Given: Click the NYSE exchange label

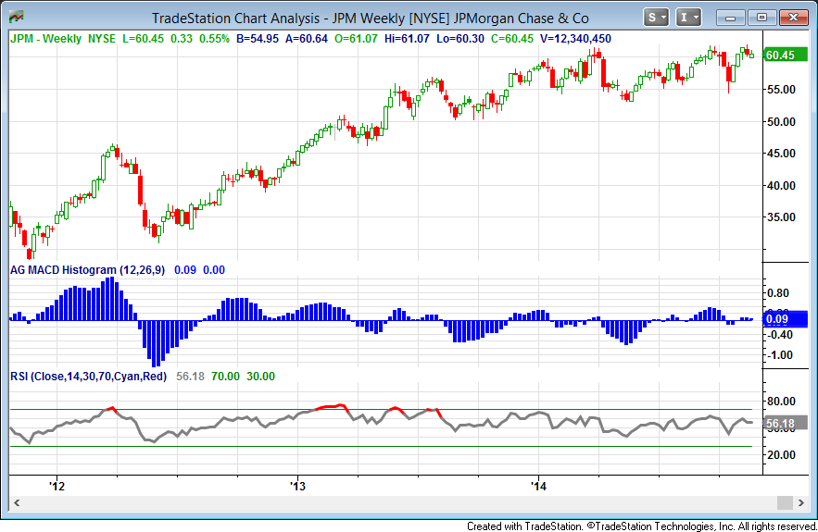Looking at the screenshot, I should pos(102,39).
